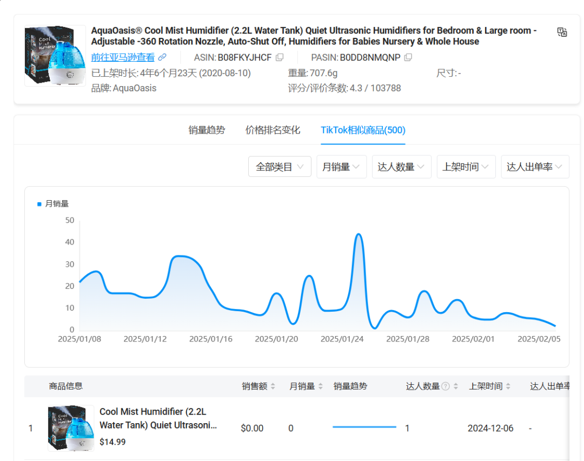The image size is (584, 461).
Task: Expand the 上架时间 filter dropdown
Action: (466, 167)
